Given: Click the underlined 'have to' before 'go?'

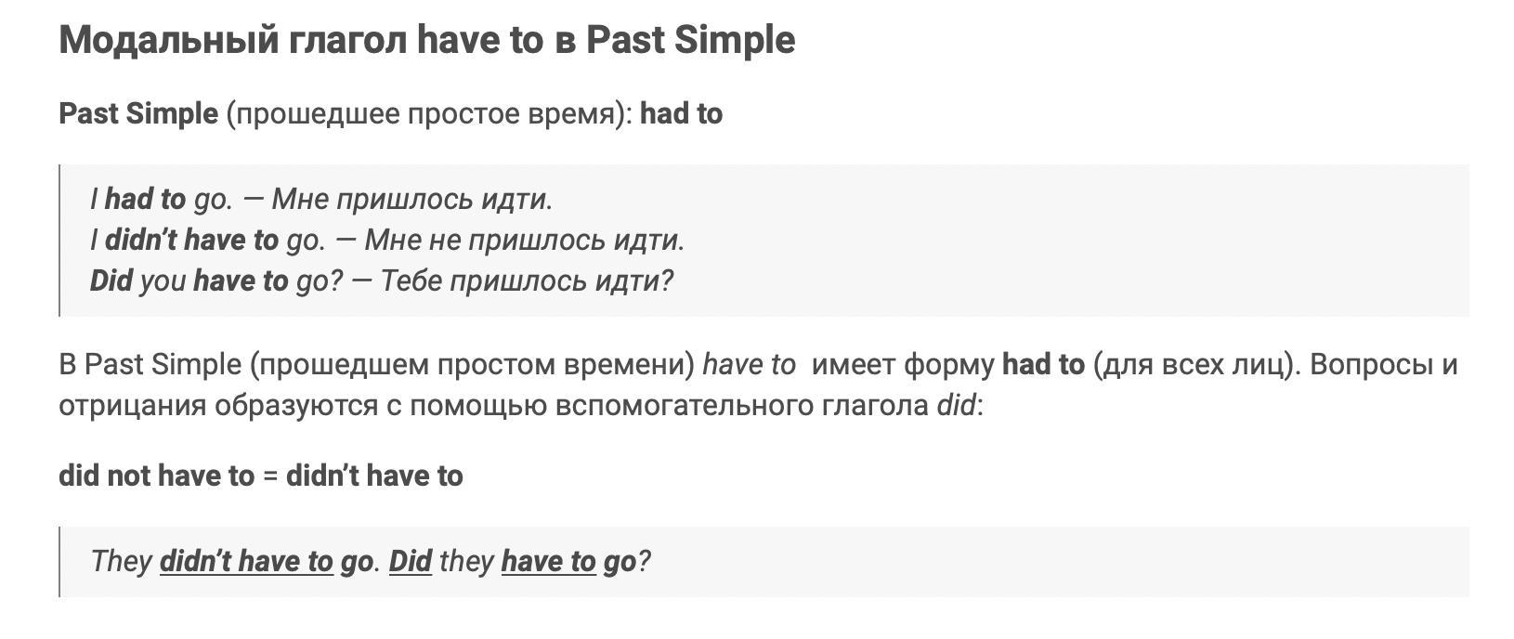Looking at the screenshot, I should (x=549, y=561).
